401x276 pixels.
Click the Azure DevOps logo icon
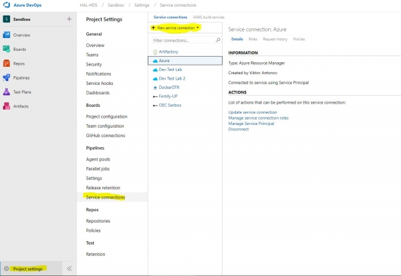6,5
